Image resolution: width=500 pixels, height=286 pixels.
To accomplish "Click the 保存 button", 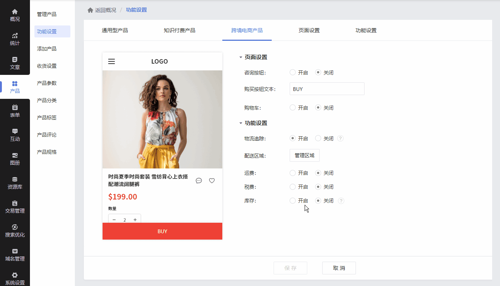I will pos(290,268).
